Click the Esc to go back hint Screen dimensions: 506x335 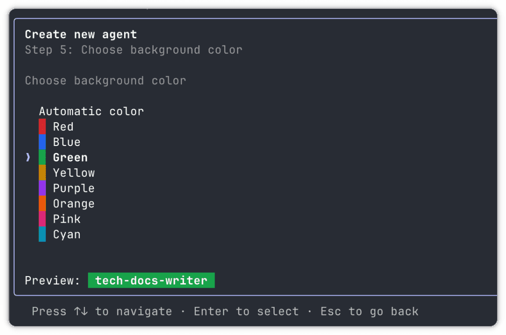tap(369, 312)
